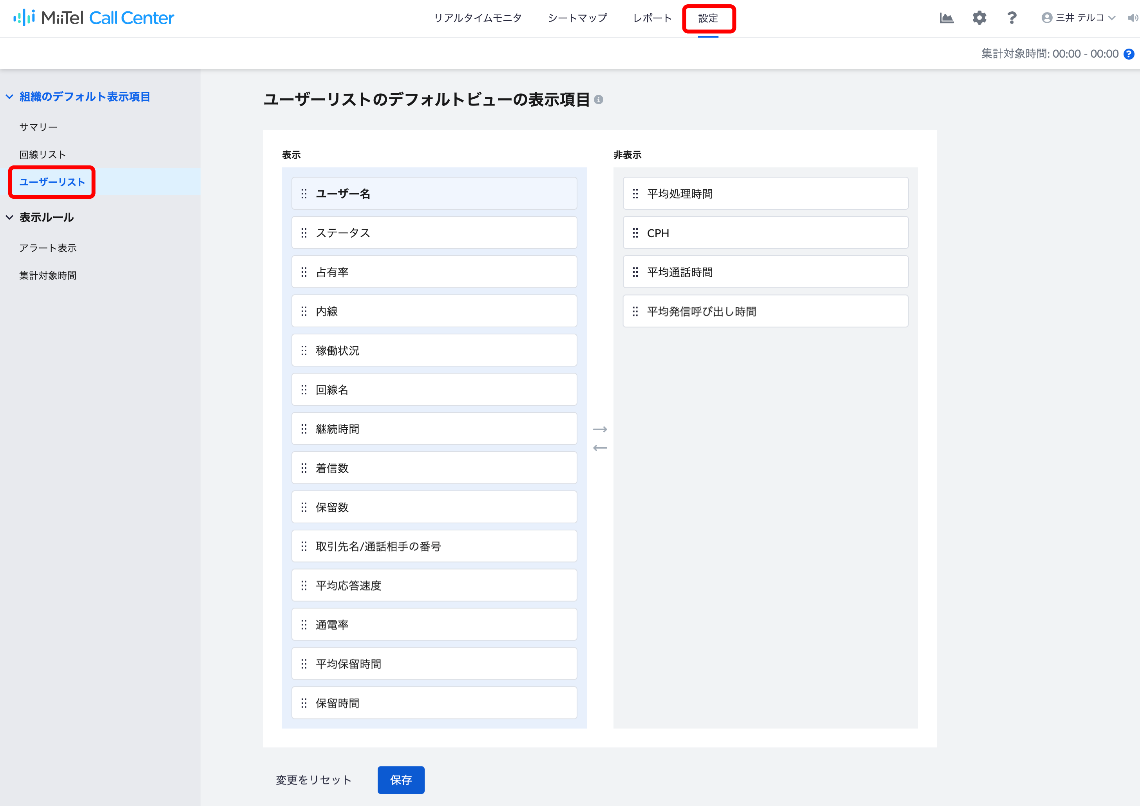Viewport: 1140px width, 806px height.
Task: Grab the drag handle of 保留数
Action: pos(304,507)
